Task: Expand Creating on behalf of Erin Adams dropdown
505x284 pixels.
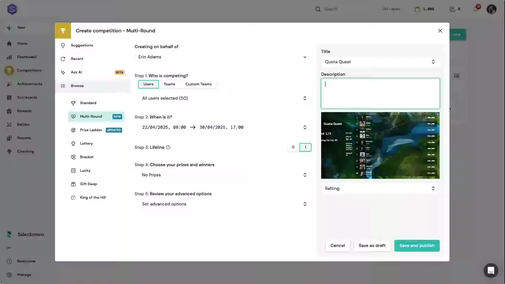Action: [223, 57]
